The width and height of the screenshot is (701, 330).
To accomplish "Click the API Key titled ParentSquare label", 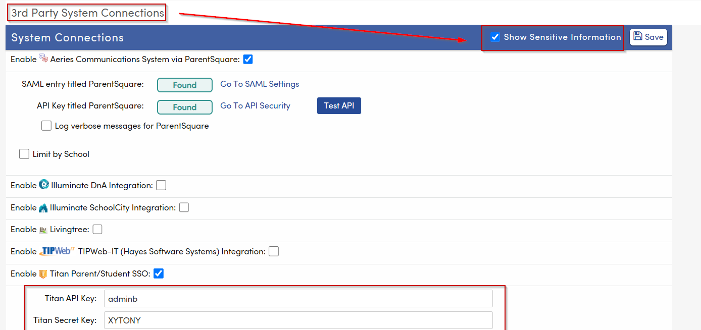I will [x=90, y=105].
